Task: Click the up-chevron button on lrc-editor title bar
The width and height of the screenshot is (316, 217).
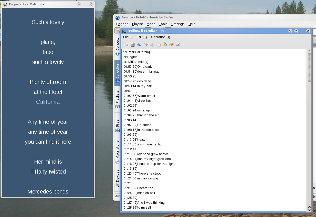Action: pos(296,31)
